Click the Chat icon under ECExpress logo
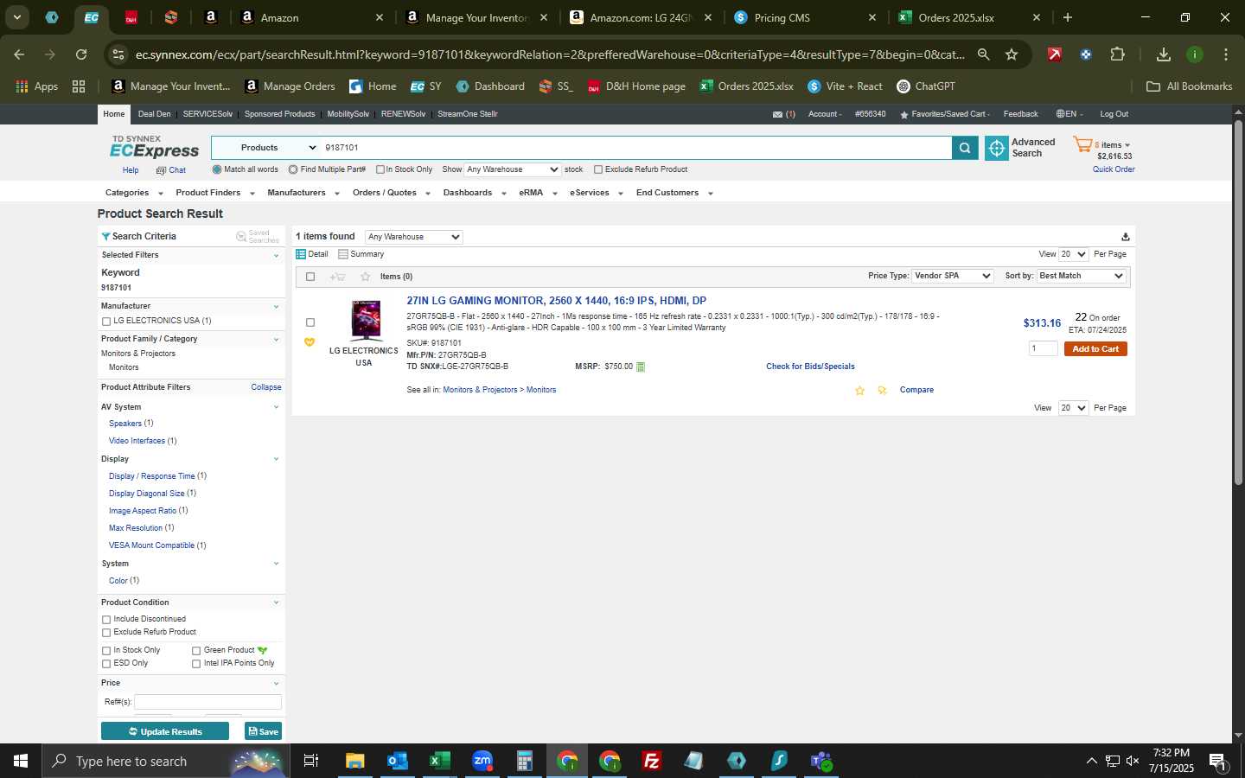This screenshot has height=778, width=1245. click(x=161, y=170)
